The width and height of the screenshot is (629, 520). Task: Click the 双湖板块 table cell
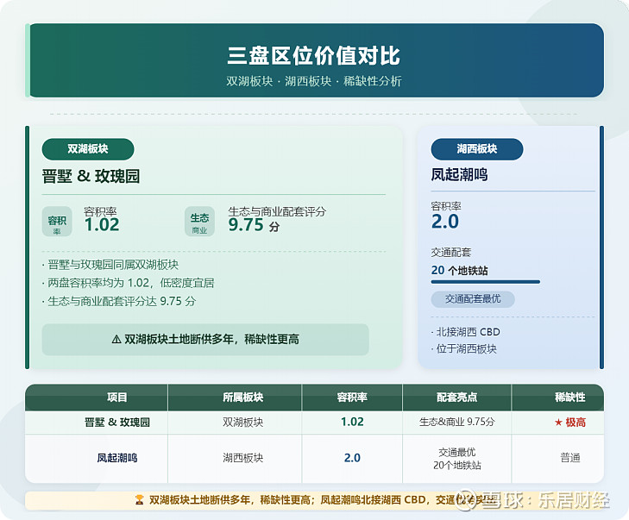(242, 423)
